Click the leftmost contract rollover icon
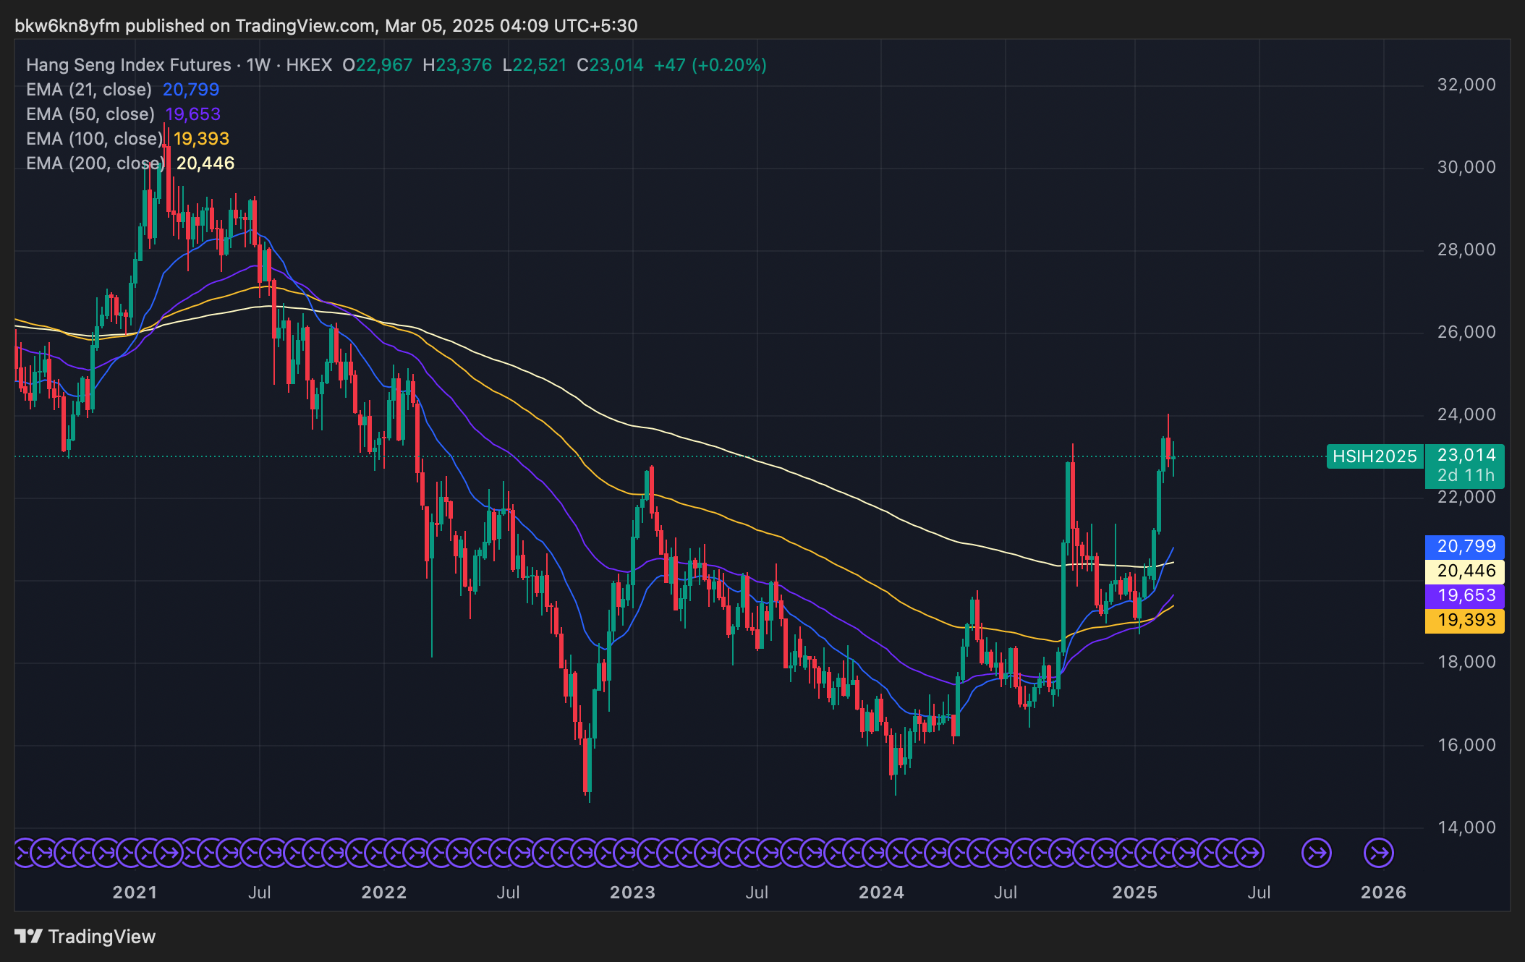 click(23, 853)
